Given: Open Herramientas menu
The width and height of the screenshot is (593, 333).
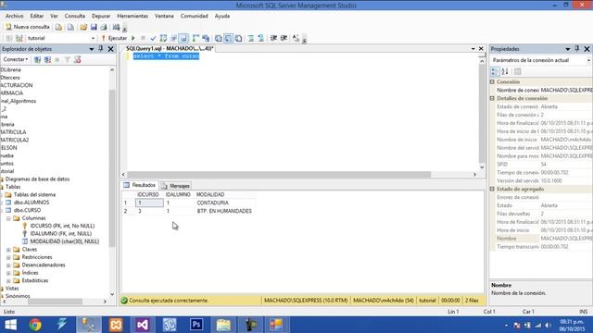Looking at the screenshot, I should coord(132,16).
